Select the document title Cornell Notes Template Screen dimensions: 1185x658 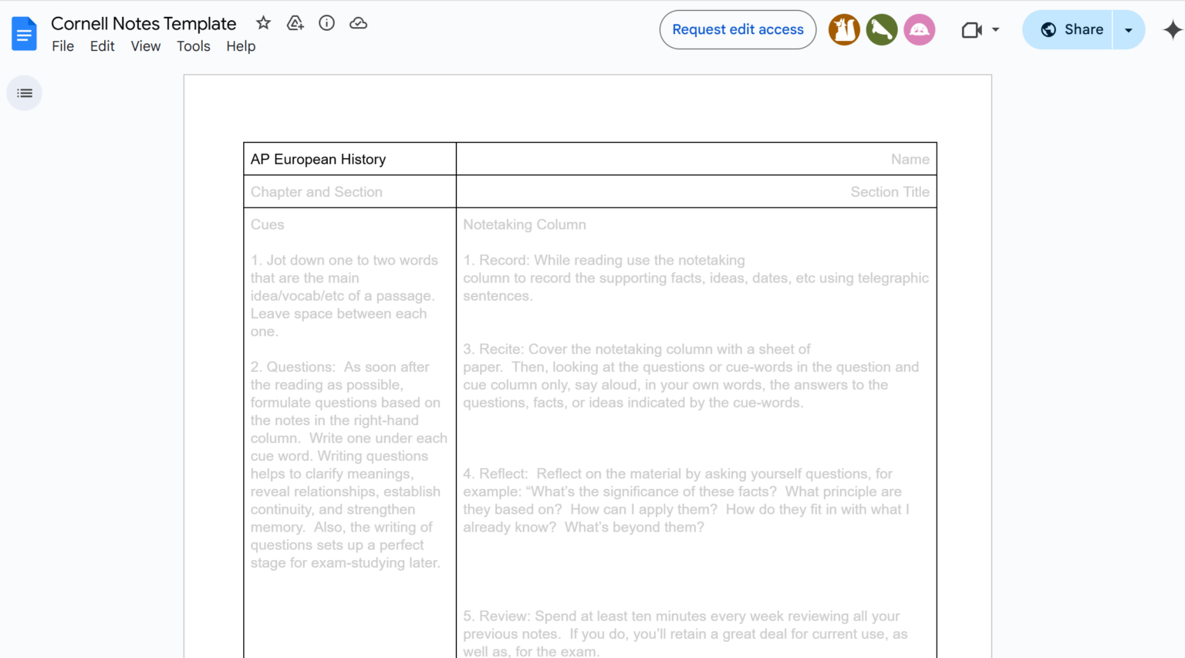(x=143, y=23)
